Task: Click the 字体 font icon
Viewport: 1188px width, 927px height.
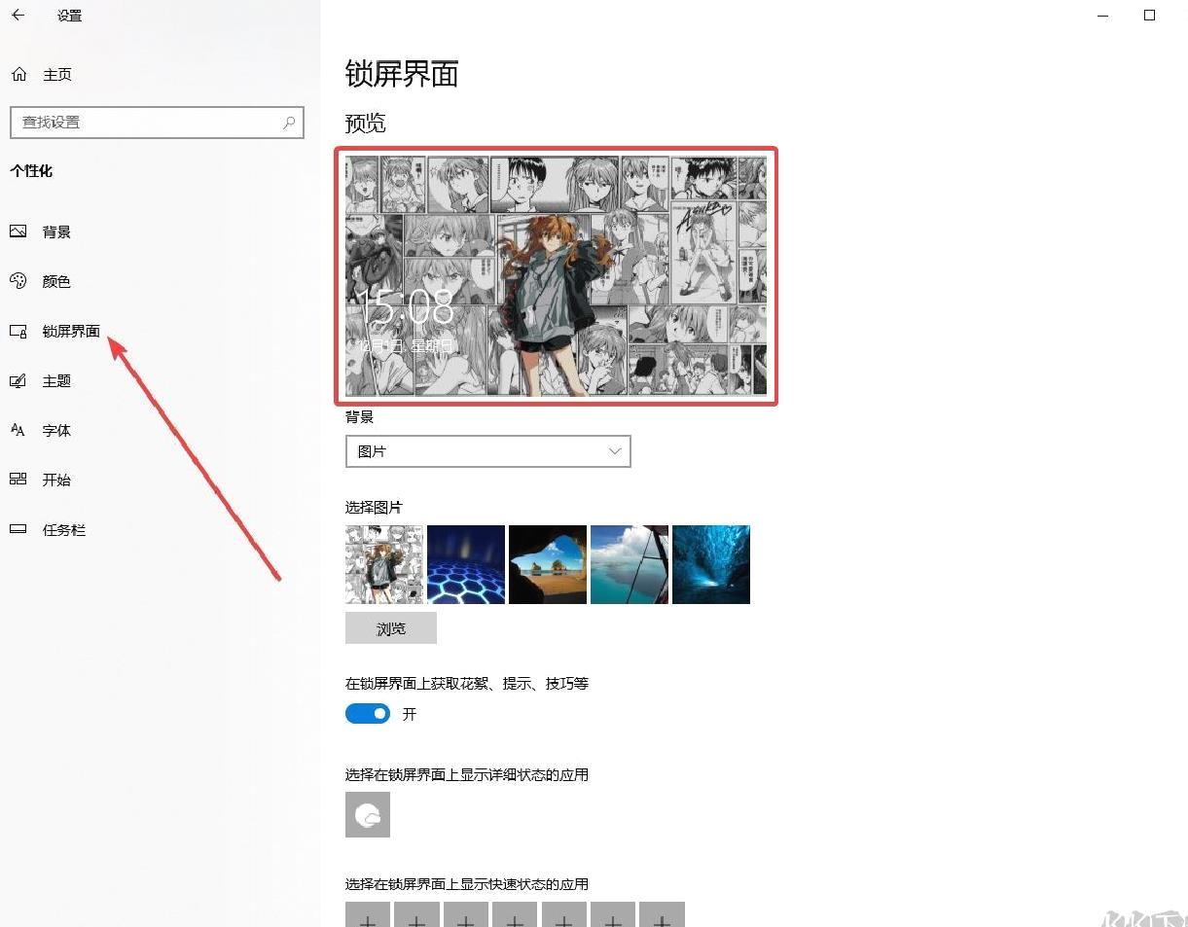Action: coord(18,430)
